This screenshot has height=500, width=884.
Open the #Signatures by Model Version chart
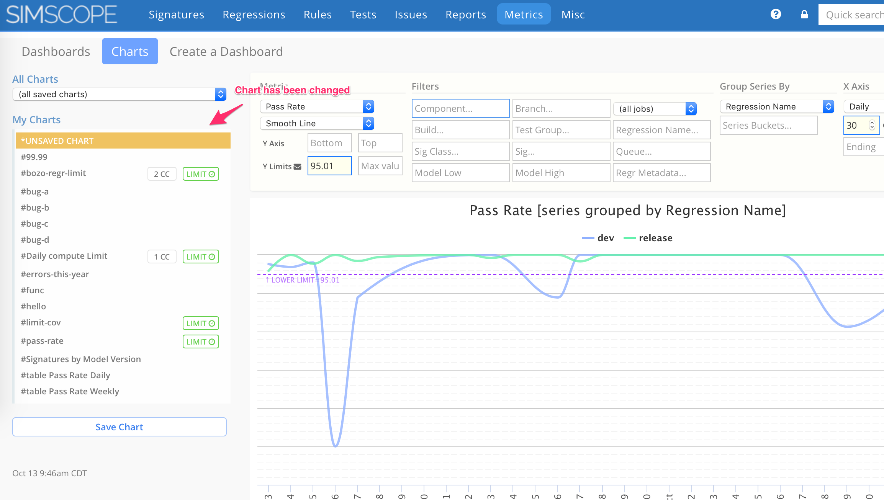coord(81,359)
